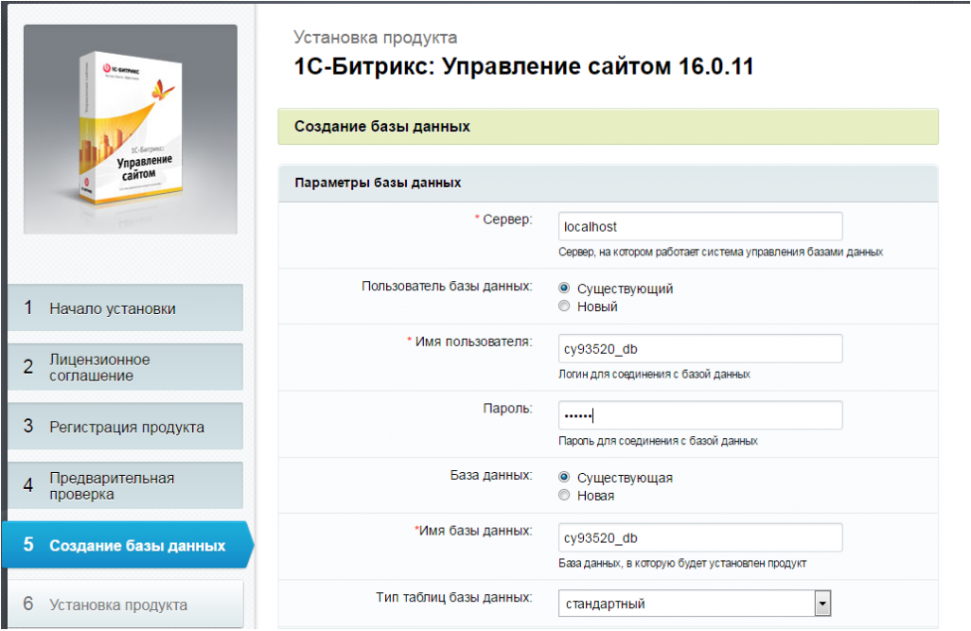Select Новая database radio button
The image size is (971, 631).
[564, 495]
